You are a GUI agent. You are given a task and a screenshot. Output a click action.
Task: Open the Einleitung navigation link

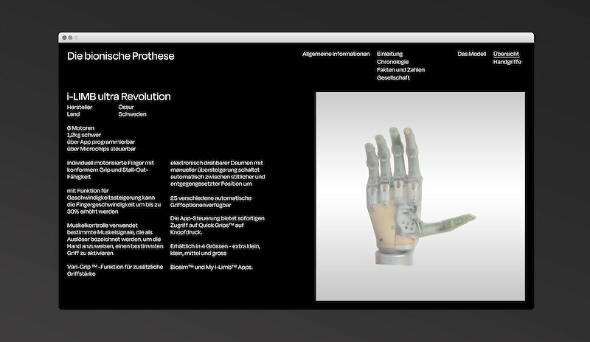389,54
